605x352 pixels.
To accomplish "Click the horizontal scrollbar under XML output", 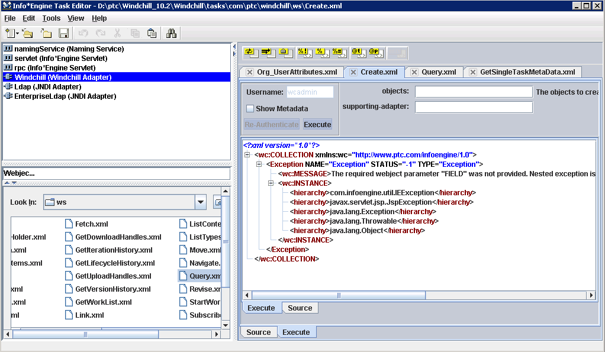I will coord(339,295).
